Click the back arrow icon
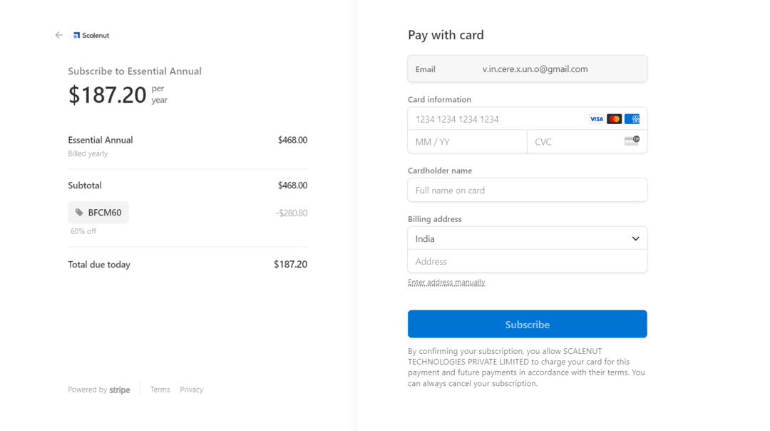 [59, 35]
